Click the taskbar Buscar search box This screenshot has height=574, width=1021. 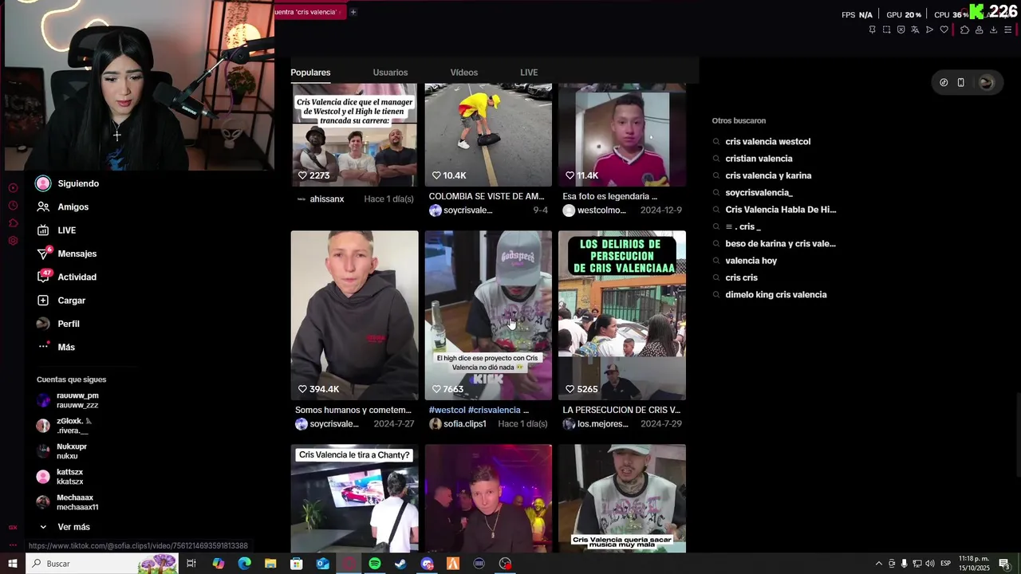(102, 564)
